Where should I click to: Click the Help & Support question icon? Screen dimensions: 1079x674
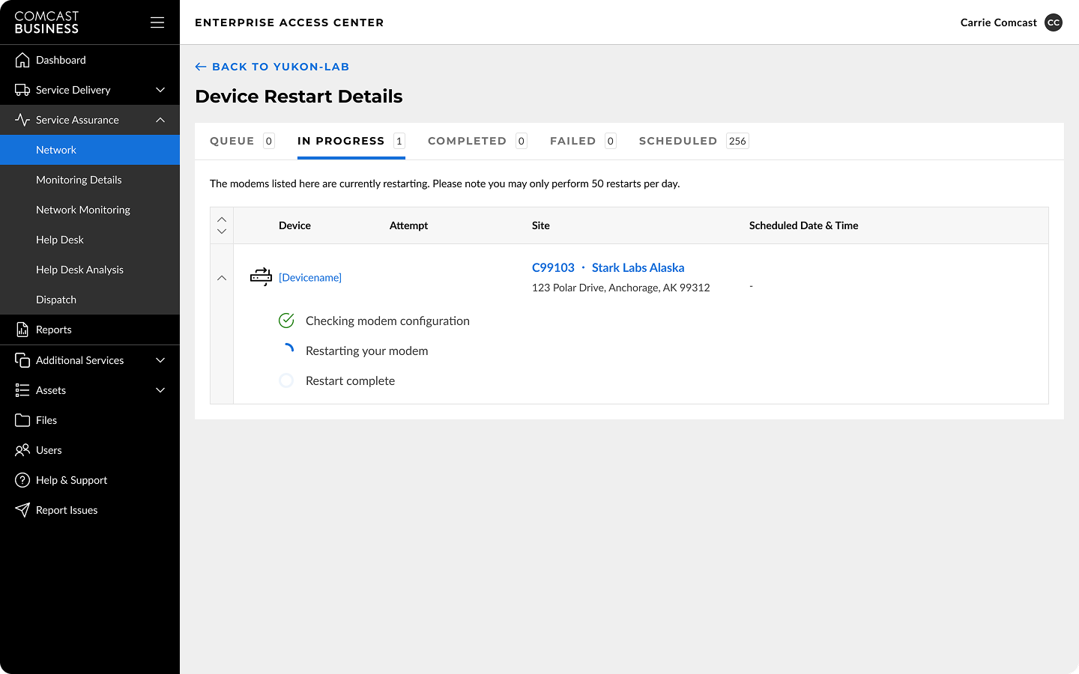click(22, 480)
